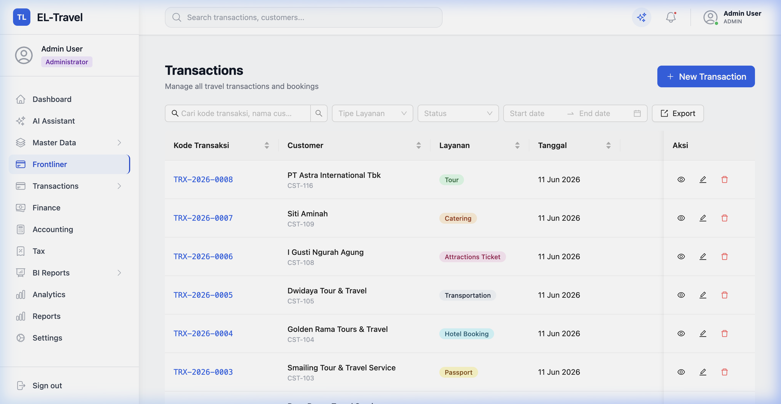The height and width of the screenshot is (404, 781).
Task: Open the AI sparkle assistant in header
Action: click(642, 17)
